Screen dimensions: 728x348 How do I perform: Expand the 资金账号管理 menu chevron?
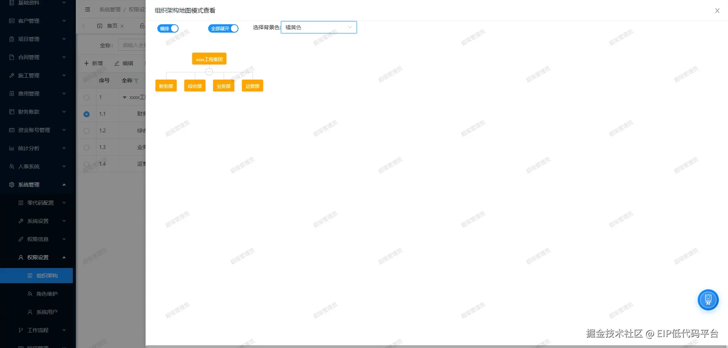click(64, 130)
